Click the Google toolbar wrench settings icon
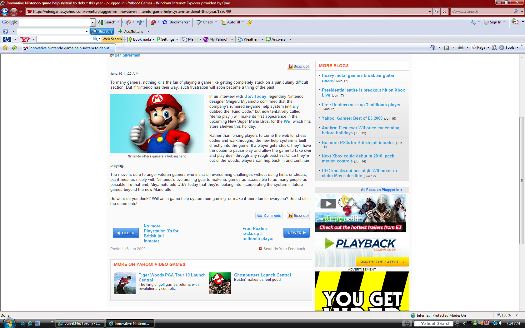The height and width of the screenshot is (328, 525). [473, 22]
